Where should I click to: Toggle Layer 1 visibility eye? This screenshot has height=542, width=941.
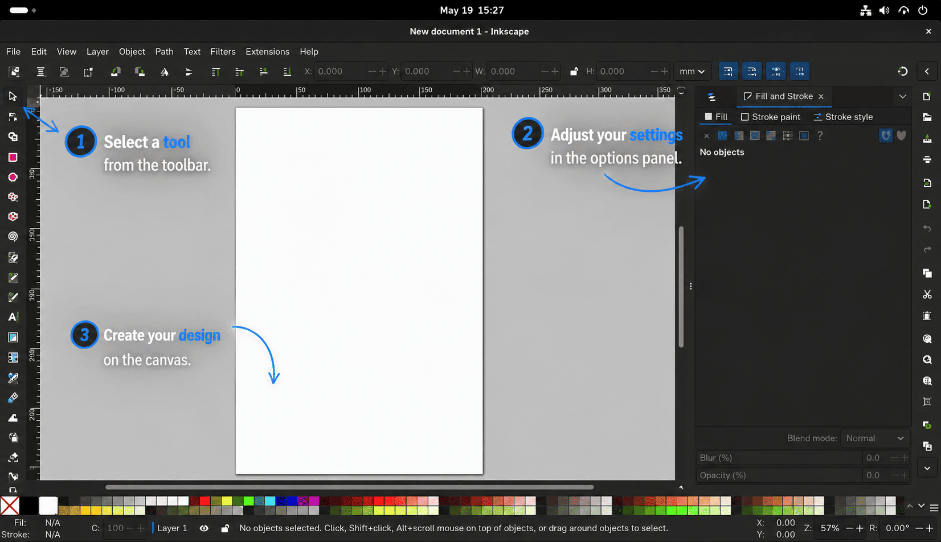(204, 528)
